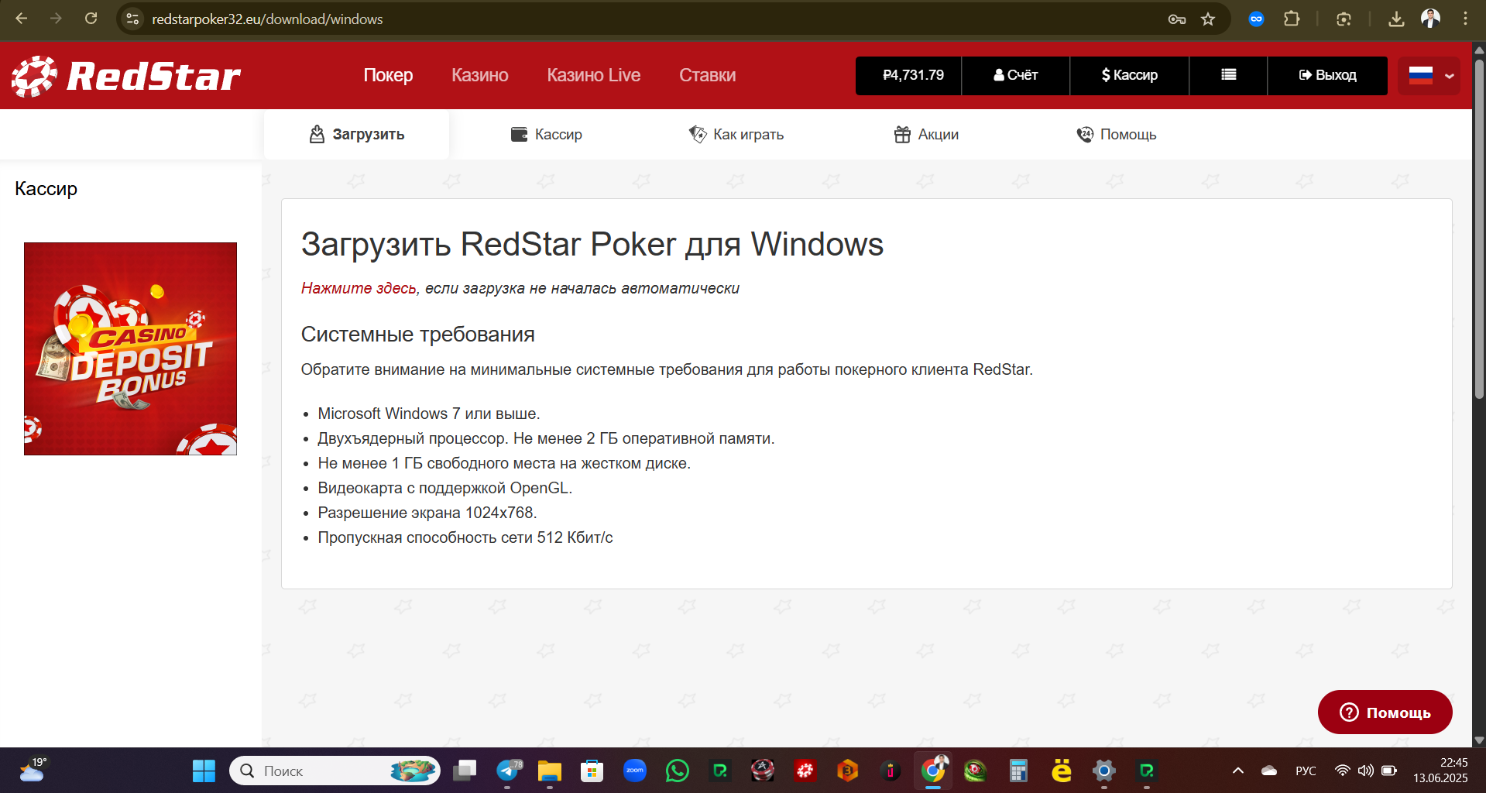This screenshot has height=793, width=1486.
Task: Click the address bar URL field
Action: tap(650, 19)
